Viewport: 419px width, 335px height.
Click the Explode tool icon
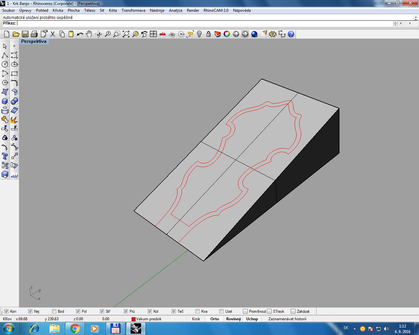(x=14, y=120)
